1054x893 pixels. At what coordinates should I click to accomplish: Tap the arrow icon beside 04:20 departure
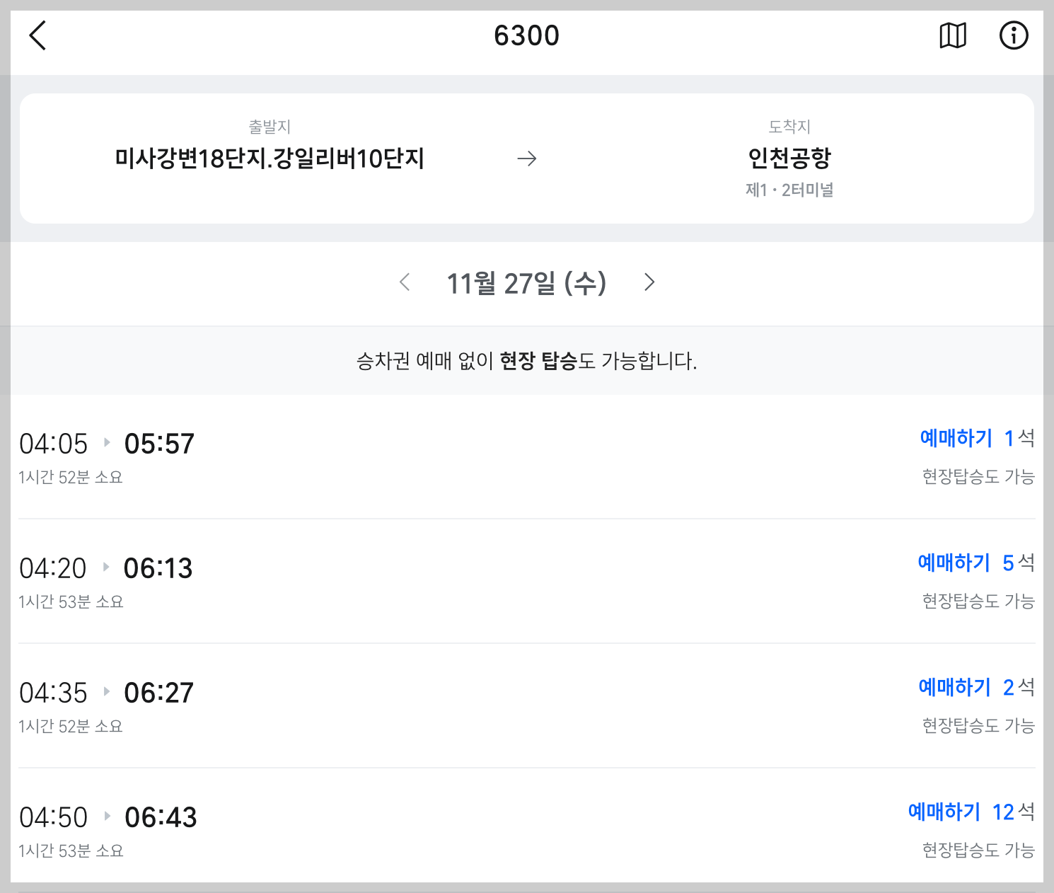coord(106,567)
